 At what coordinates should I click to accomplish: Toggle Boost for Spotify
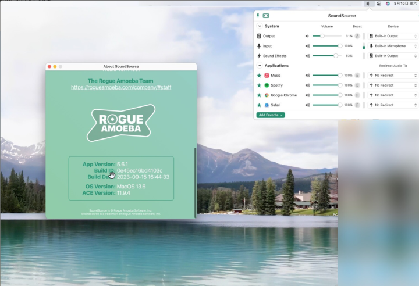[357, 85]
